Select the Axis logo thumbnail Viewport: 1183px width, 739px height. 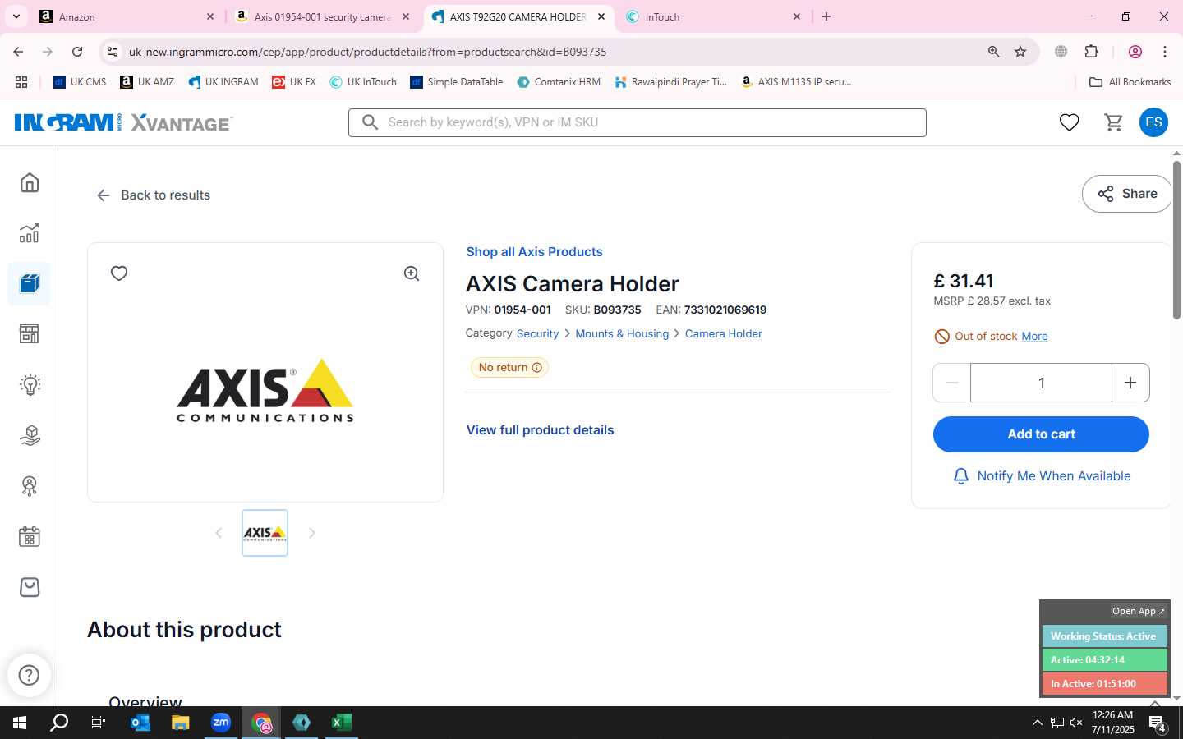(265, 533)
